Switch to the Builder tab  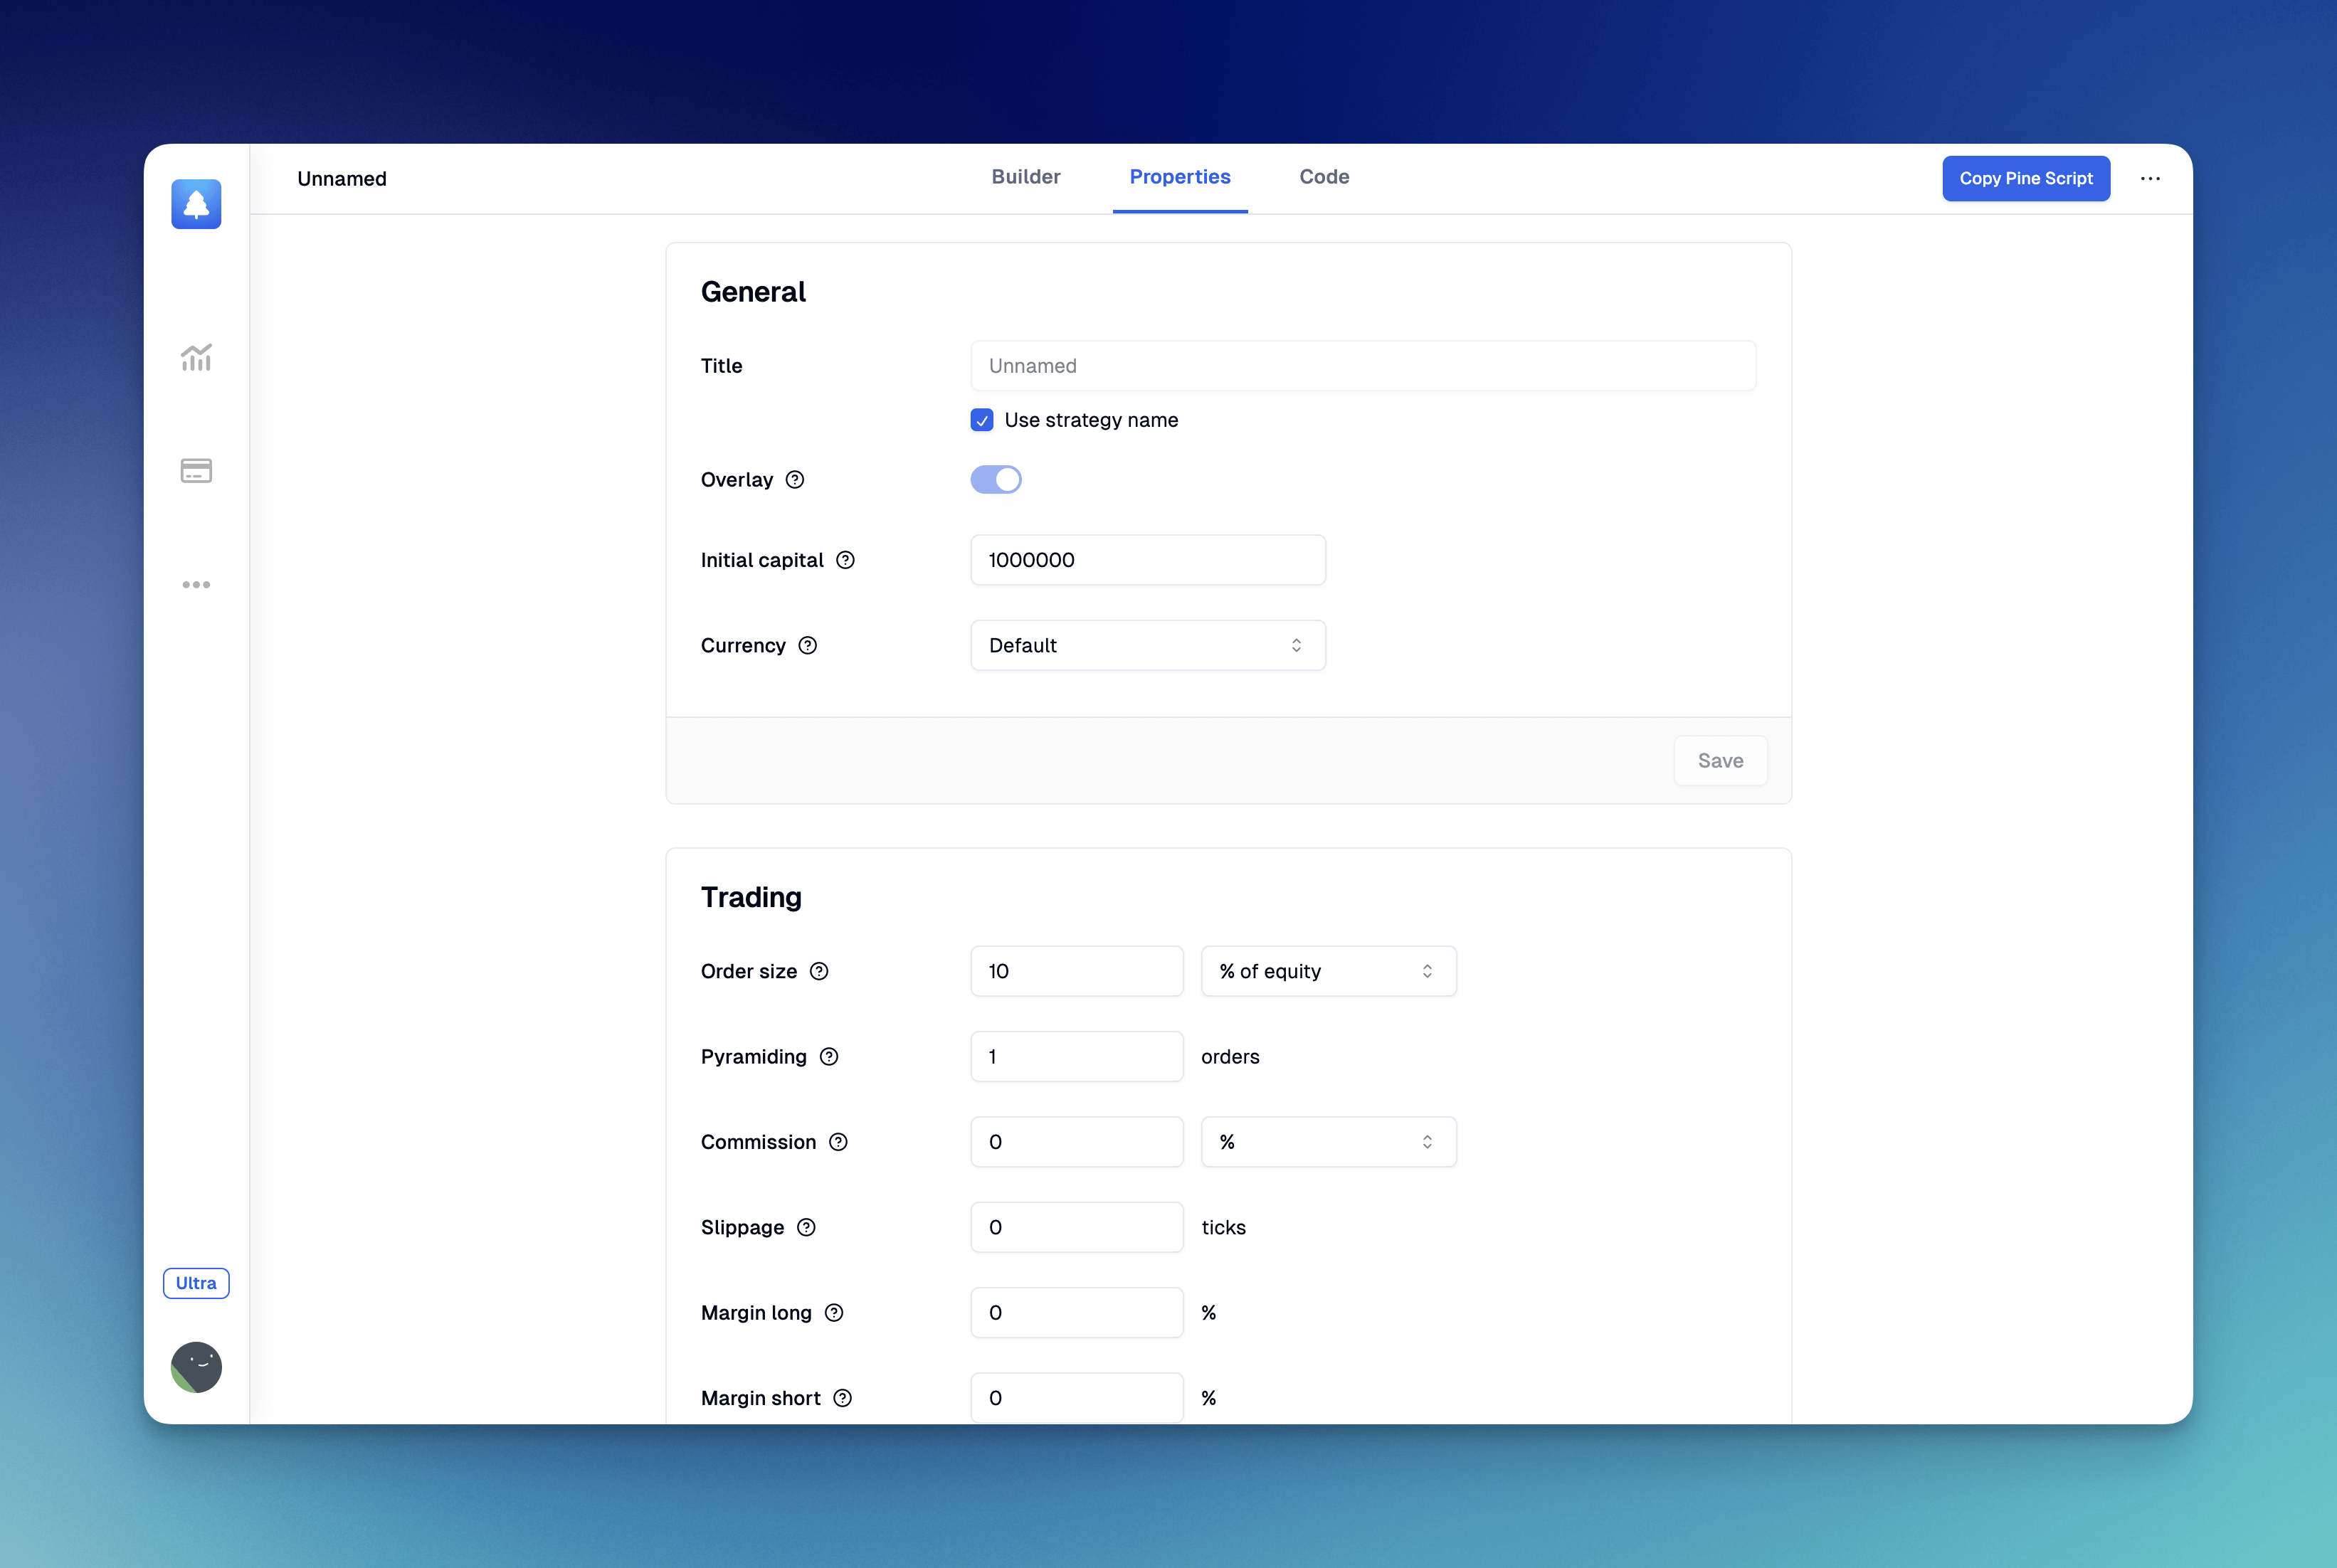[1026, 175]
